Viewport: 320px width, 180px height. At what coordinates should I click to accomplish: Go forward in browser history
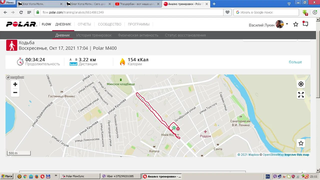click(13, 12)
